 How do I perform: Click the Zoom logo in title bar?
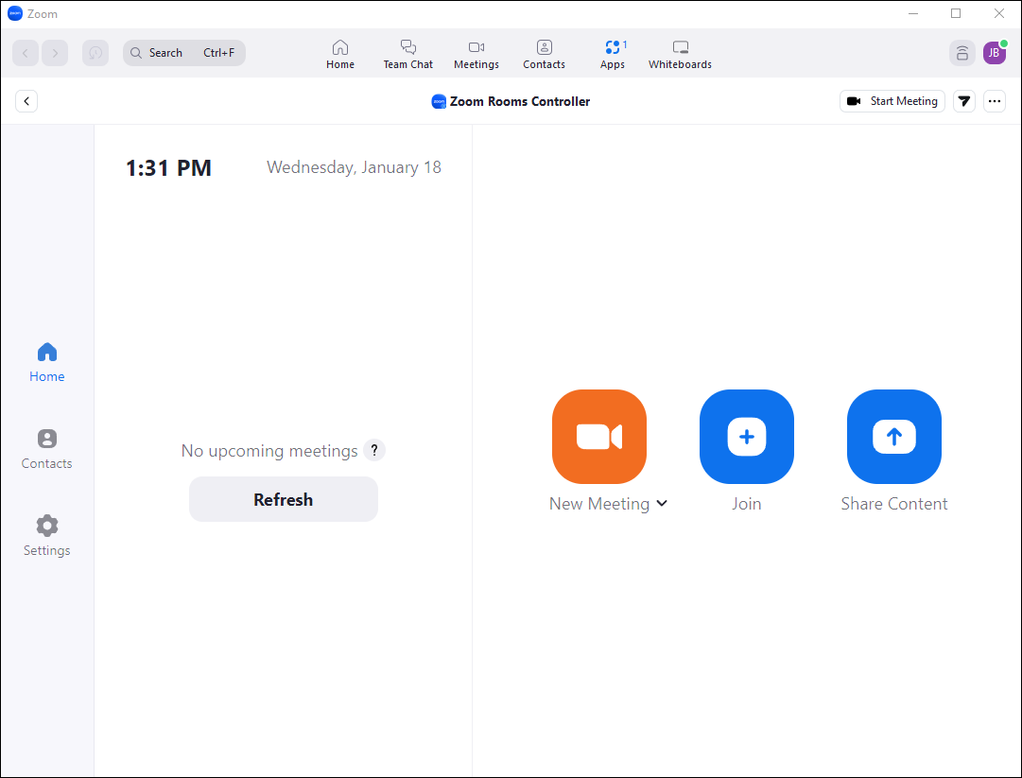click(x=14, y=13)
